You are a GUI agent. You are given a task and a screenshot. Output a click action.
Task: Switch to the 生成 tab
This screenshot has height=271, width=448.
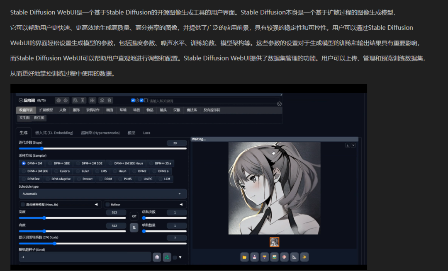pos(23,133)
